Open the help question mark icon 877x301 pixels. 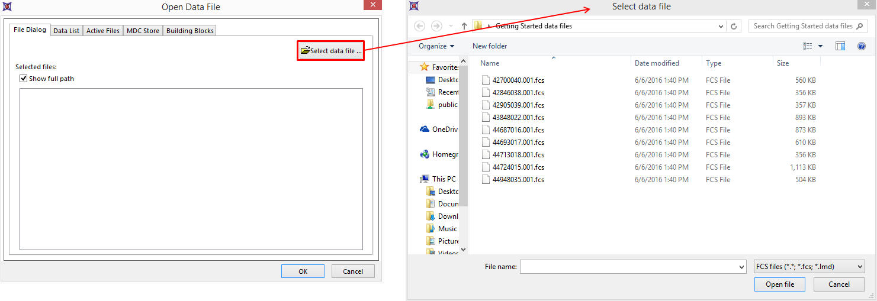tap(862, 46)
